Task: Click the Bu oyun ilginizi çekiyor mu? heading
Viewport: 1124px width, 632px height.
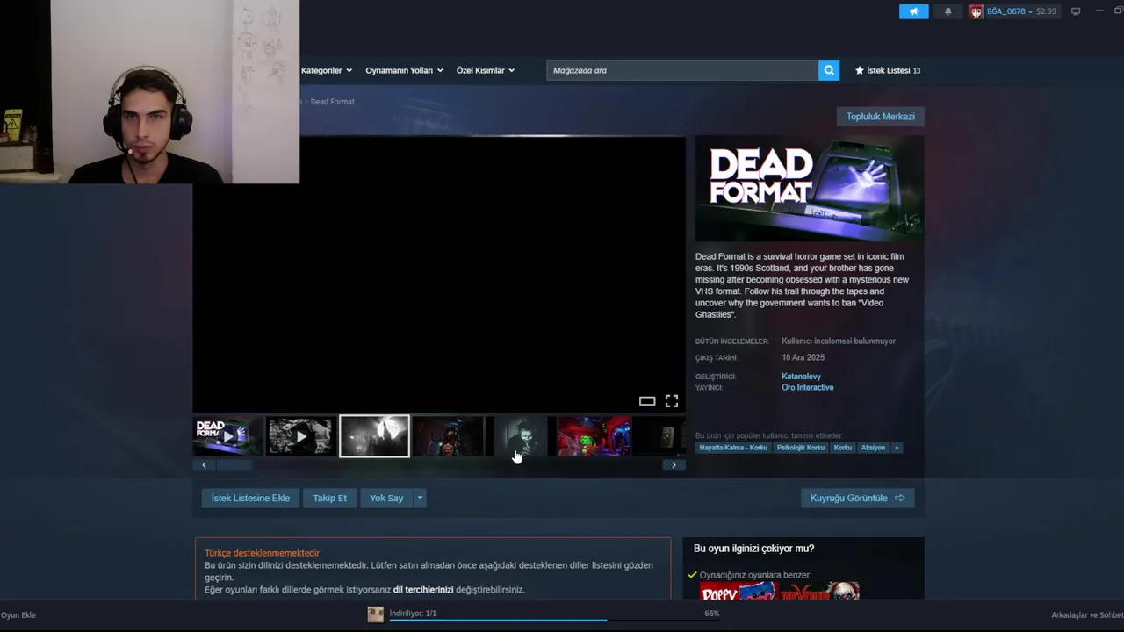Action: click(x=753, y=549)
